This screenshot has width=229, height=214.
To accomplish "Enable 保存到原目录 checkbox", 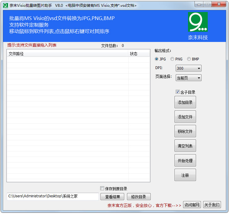I will click(102, 188).
